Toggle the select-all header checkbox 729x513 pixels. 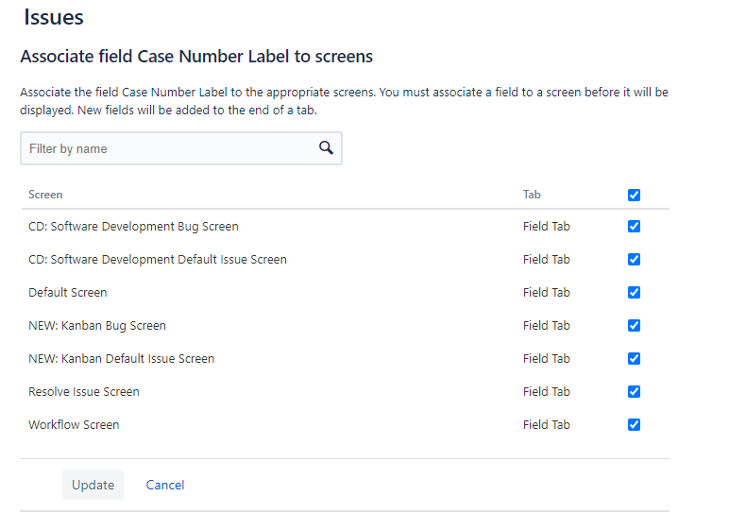pos(634,195)
